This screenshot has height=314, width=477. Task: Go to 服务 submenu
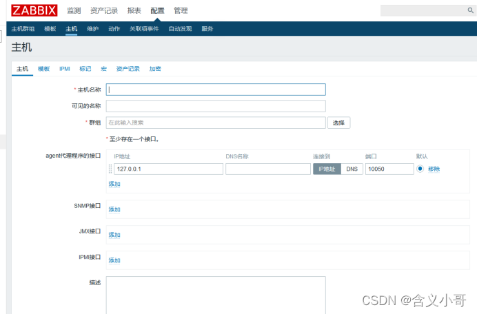click(207, 29)
